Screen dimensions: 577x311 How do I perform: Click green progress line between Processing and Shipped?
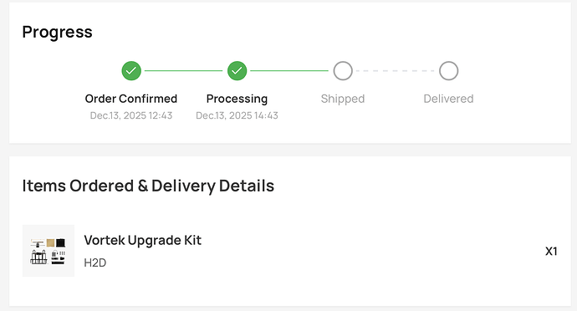289,71
